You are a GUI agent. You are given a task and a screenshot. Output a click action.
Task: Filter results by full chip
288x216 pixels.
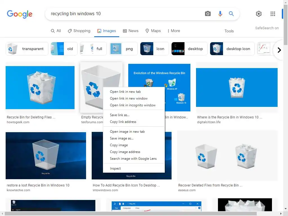click(93, 49)
